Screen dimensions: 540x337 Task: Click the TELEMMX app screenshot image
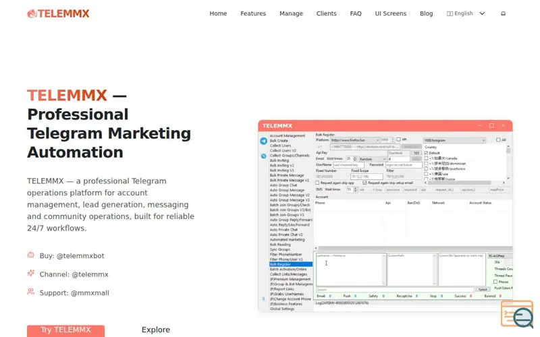pyautogui.click(x=385, y=216)
